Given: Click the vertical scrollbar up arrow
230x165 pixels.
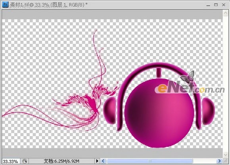Looking at the screenshot, I should tap(226, 13).
